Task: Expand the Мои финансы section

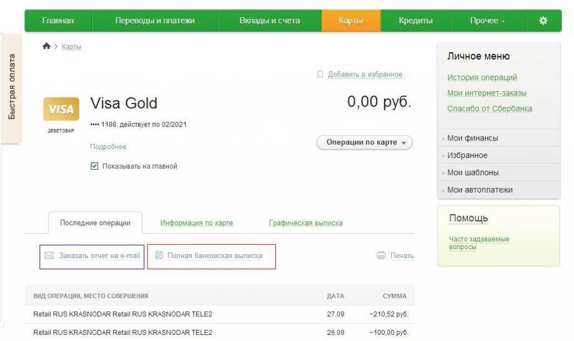Action: click(473, 138)
